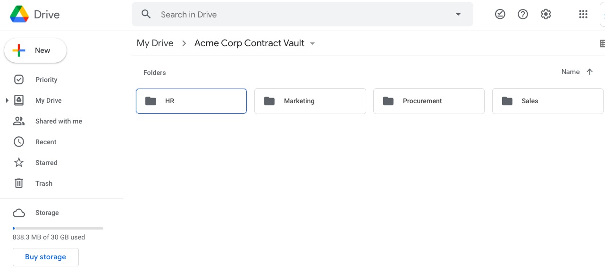This screenshot has height=280, width=605.
Task: Click the Buy storage button
Action: (x=46, y=257)
